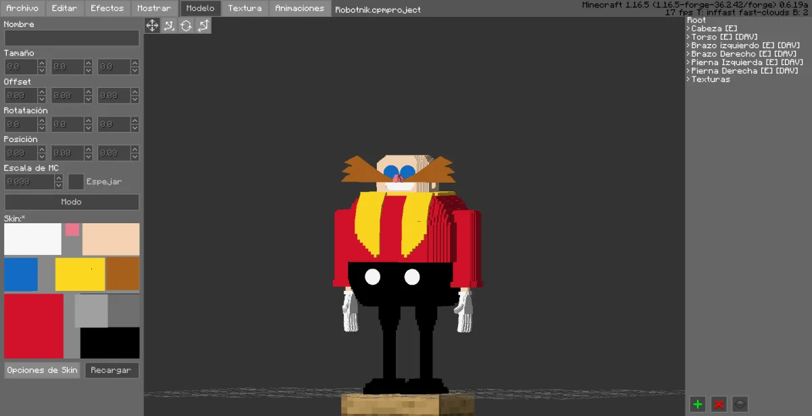Open the Archivo menu
The height and width of the screenshot is (416, 812).
tap(22, 9)
